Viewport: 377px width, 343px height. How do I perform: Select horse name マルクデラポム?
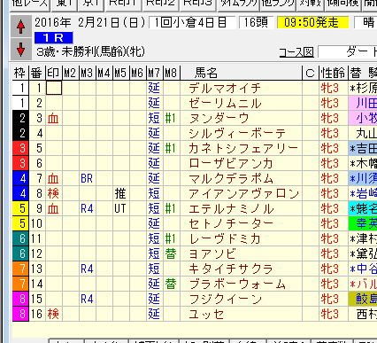[x=231, y=178]
